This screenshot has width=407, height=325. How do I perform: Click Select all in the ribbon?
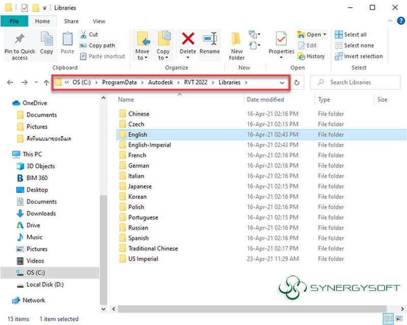tap(351, 35)
